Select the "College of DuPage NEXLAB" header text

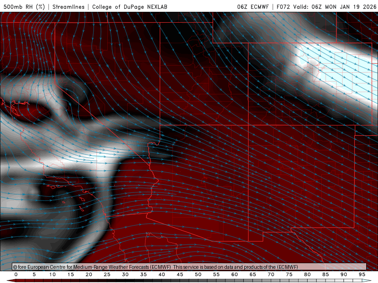coord(129,7)
